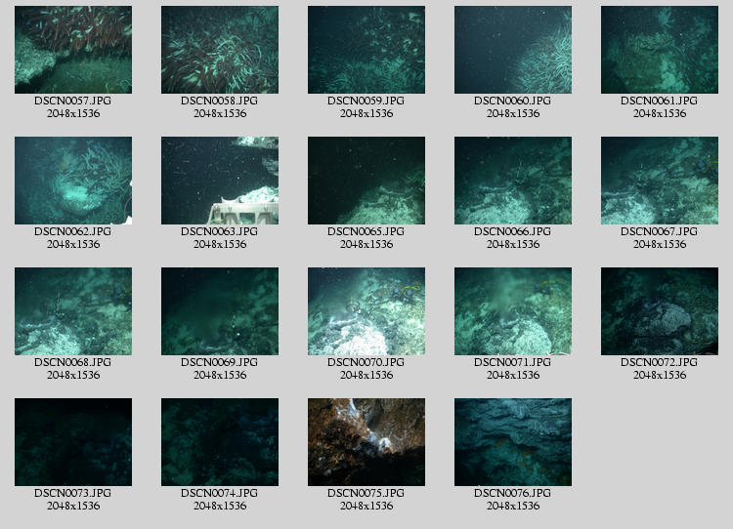Click the DSCN0058.JPG file name text

(x=219, y=101)
